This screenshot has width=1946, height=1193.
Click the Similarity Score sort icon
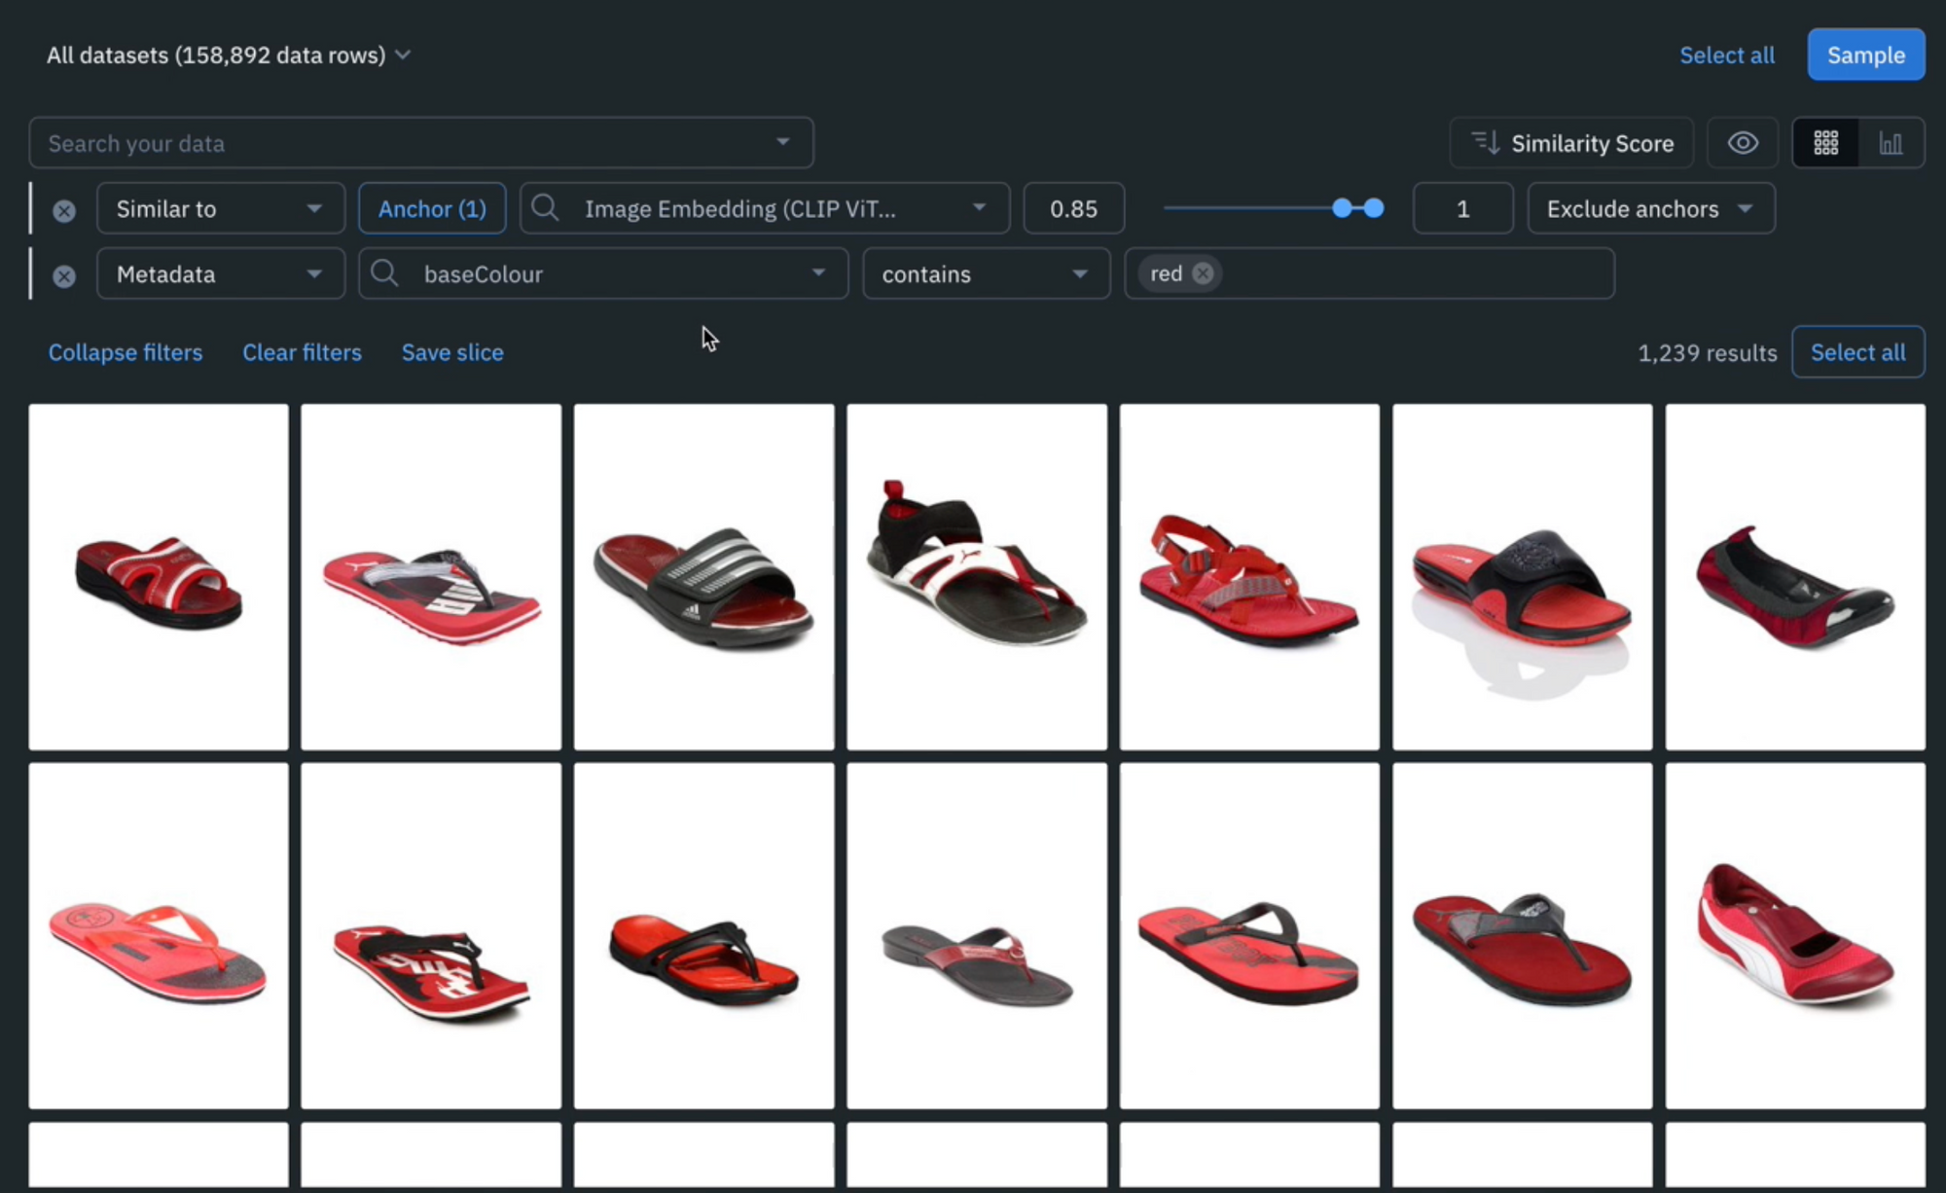pos(1485,143)
